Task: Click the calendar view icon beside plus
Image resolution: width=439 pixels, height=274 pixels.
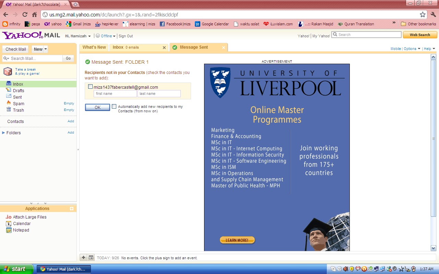Action: tap(91, 257)
